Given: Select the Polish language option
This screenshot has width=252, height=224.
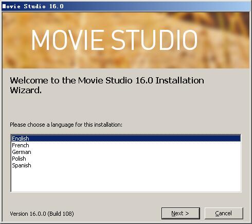Looking at the screenshot, I should [19, 159].
